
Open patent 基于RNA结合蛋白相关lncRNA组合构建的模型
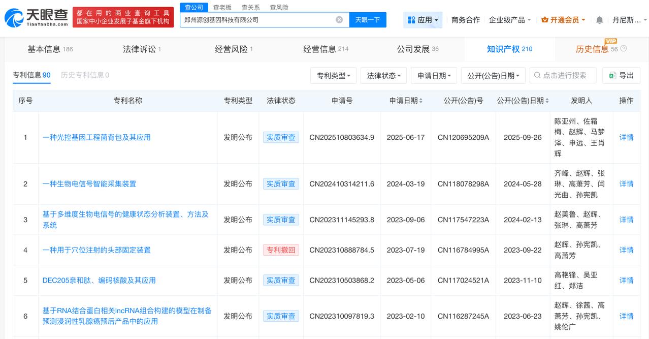[x=127, y=316]
